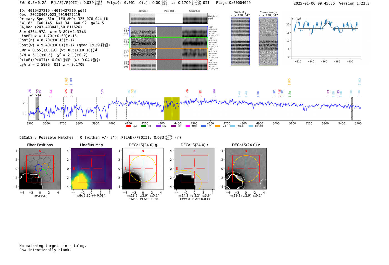Click the red Lyα legend swatch
This screenshot has height=265, width=389.
pos(128,126)
